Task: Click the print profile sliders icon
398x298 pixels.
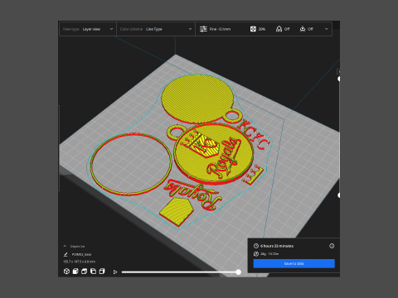Action: click(203, 29)
